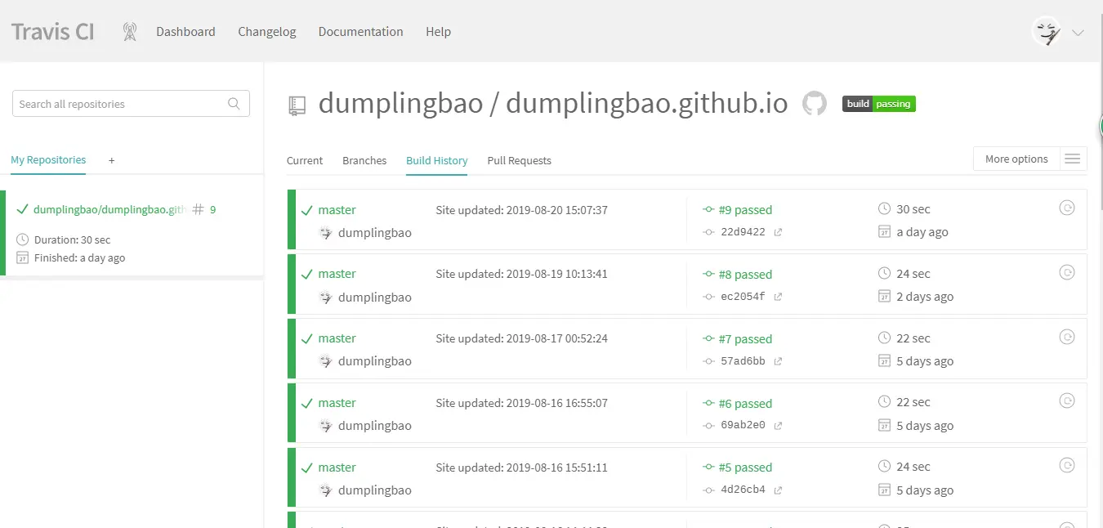
Task: Click the user avatar picture
Action: [x=1047, y=32]
